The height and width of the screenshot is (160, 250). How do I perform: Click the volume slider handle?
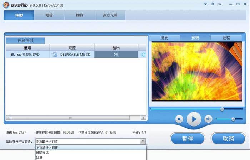(233, 119)
